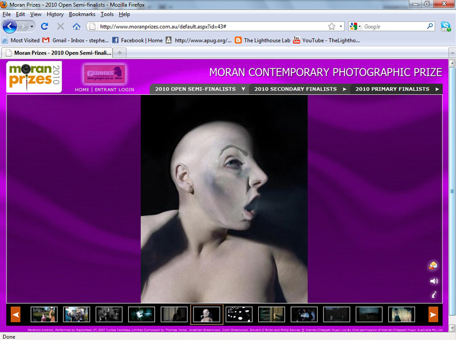The image size is (456, 340).
Task: Open the Bookmarks menu
Action: [x=82, y=14]
